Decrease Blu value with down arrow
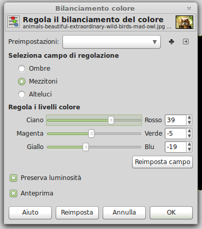Viewport: 202px width, 229px height. coord(189,150)
